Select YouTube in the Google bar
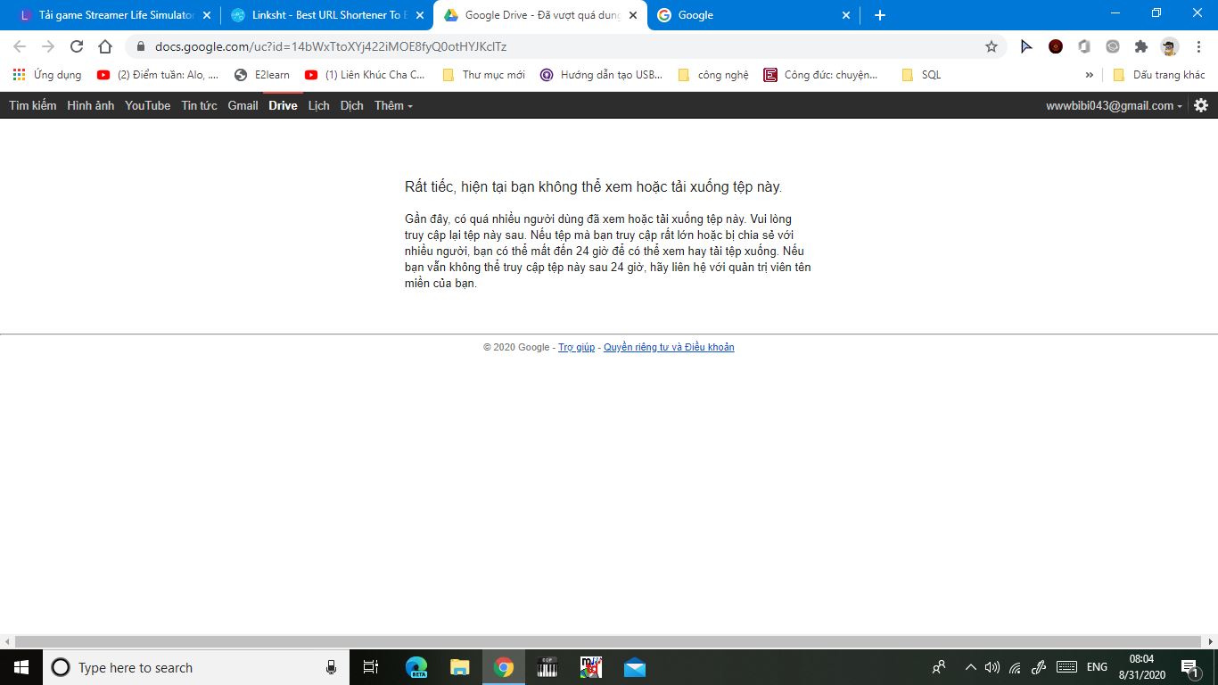This screenshot has width=1218, height=685. click(x=147, y=105)
